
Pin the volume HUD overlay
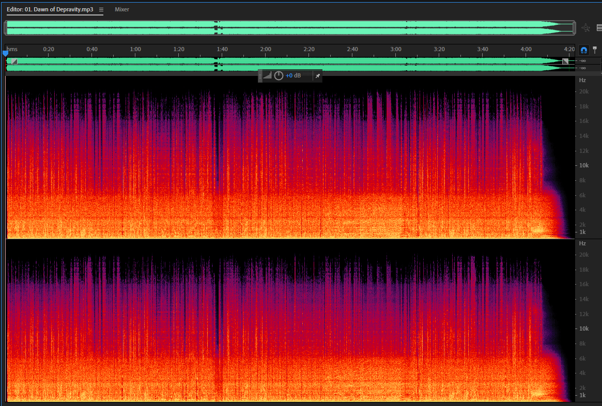pyautogui.click(x=317, y=76)
